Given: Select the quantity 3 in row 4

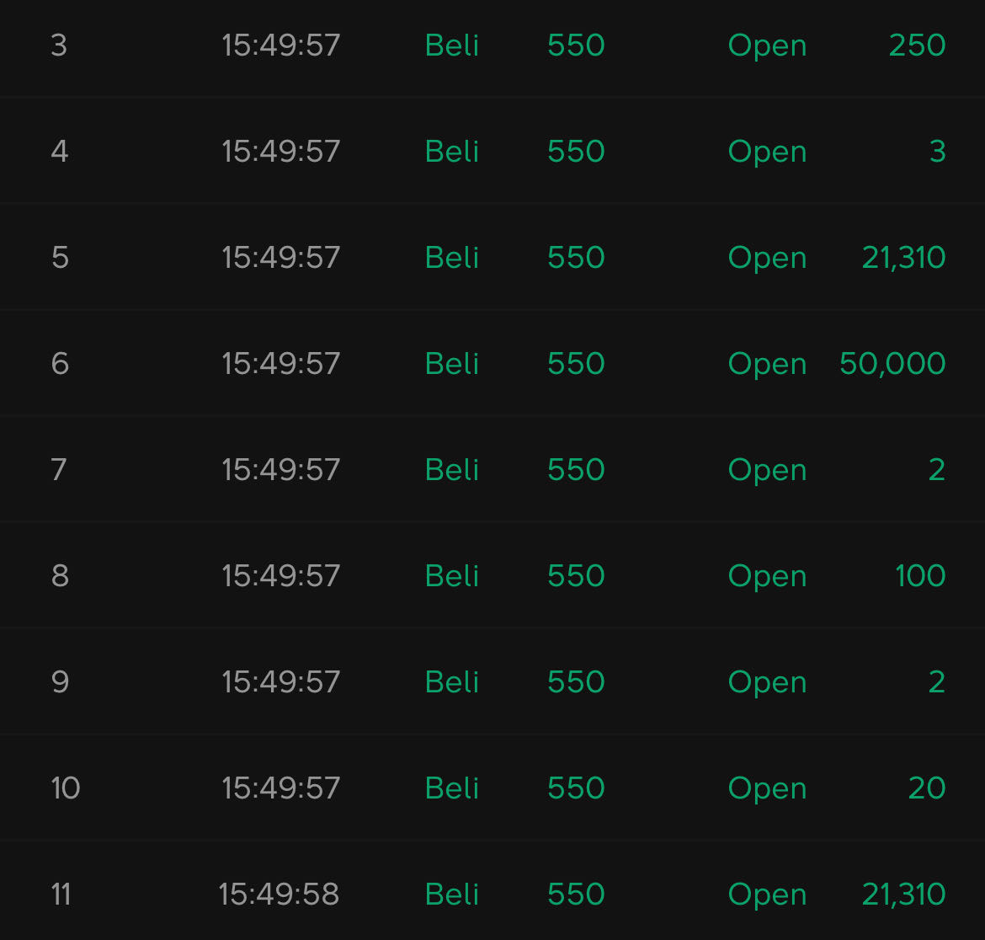Looking at the screenshot, I should click(x=937, y=152).
